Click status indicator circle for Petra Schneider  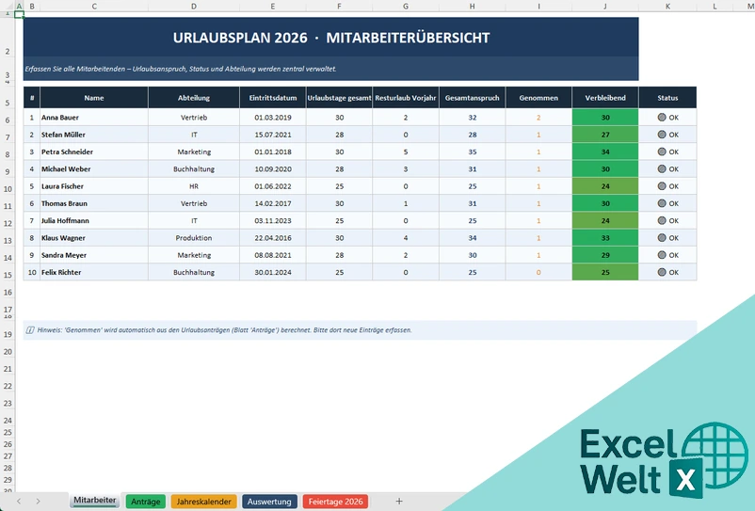(662, 152)
